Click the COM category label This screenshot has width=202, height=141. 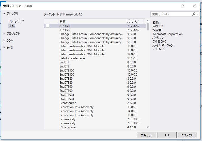10,41
